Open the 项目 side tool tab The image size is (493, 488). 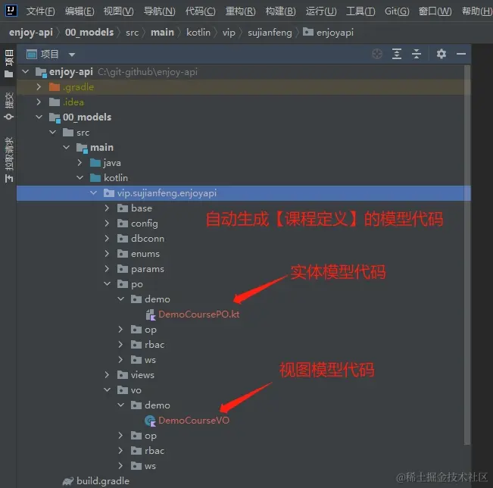[x=9, y=63]
